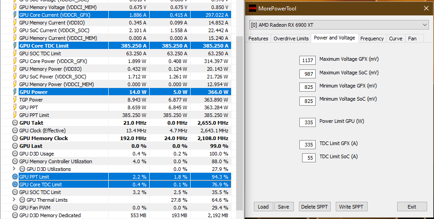The image size is (434, 219).
Task: Click the 314.397 W core power maximum value
Action: [x=217, y=61]
